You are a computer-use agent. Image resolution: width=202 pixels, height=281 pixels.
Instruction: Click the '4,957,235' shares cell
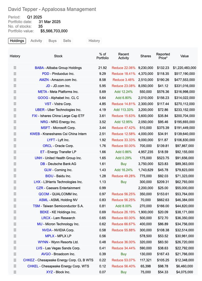coord(146,152)
